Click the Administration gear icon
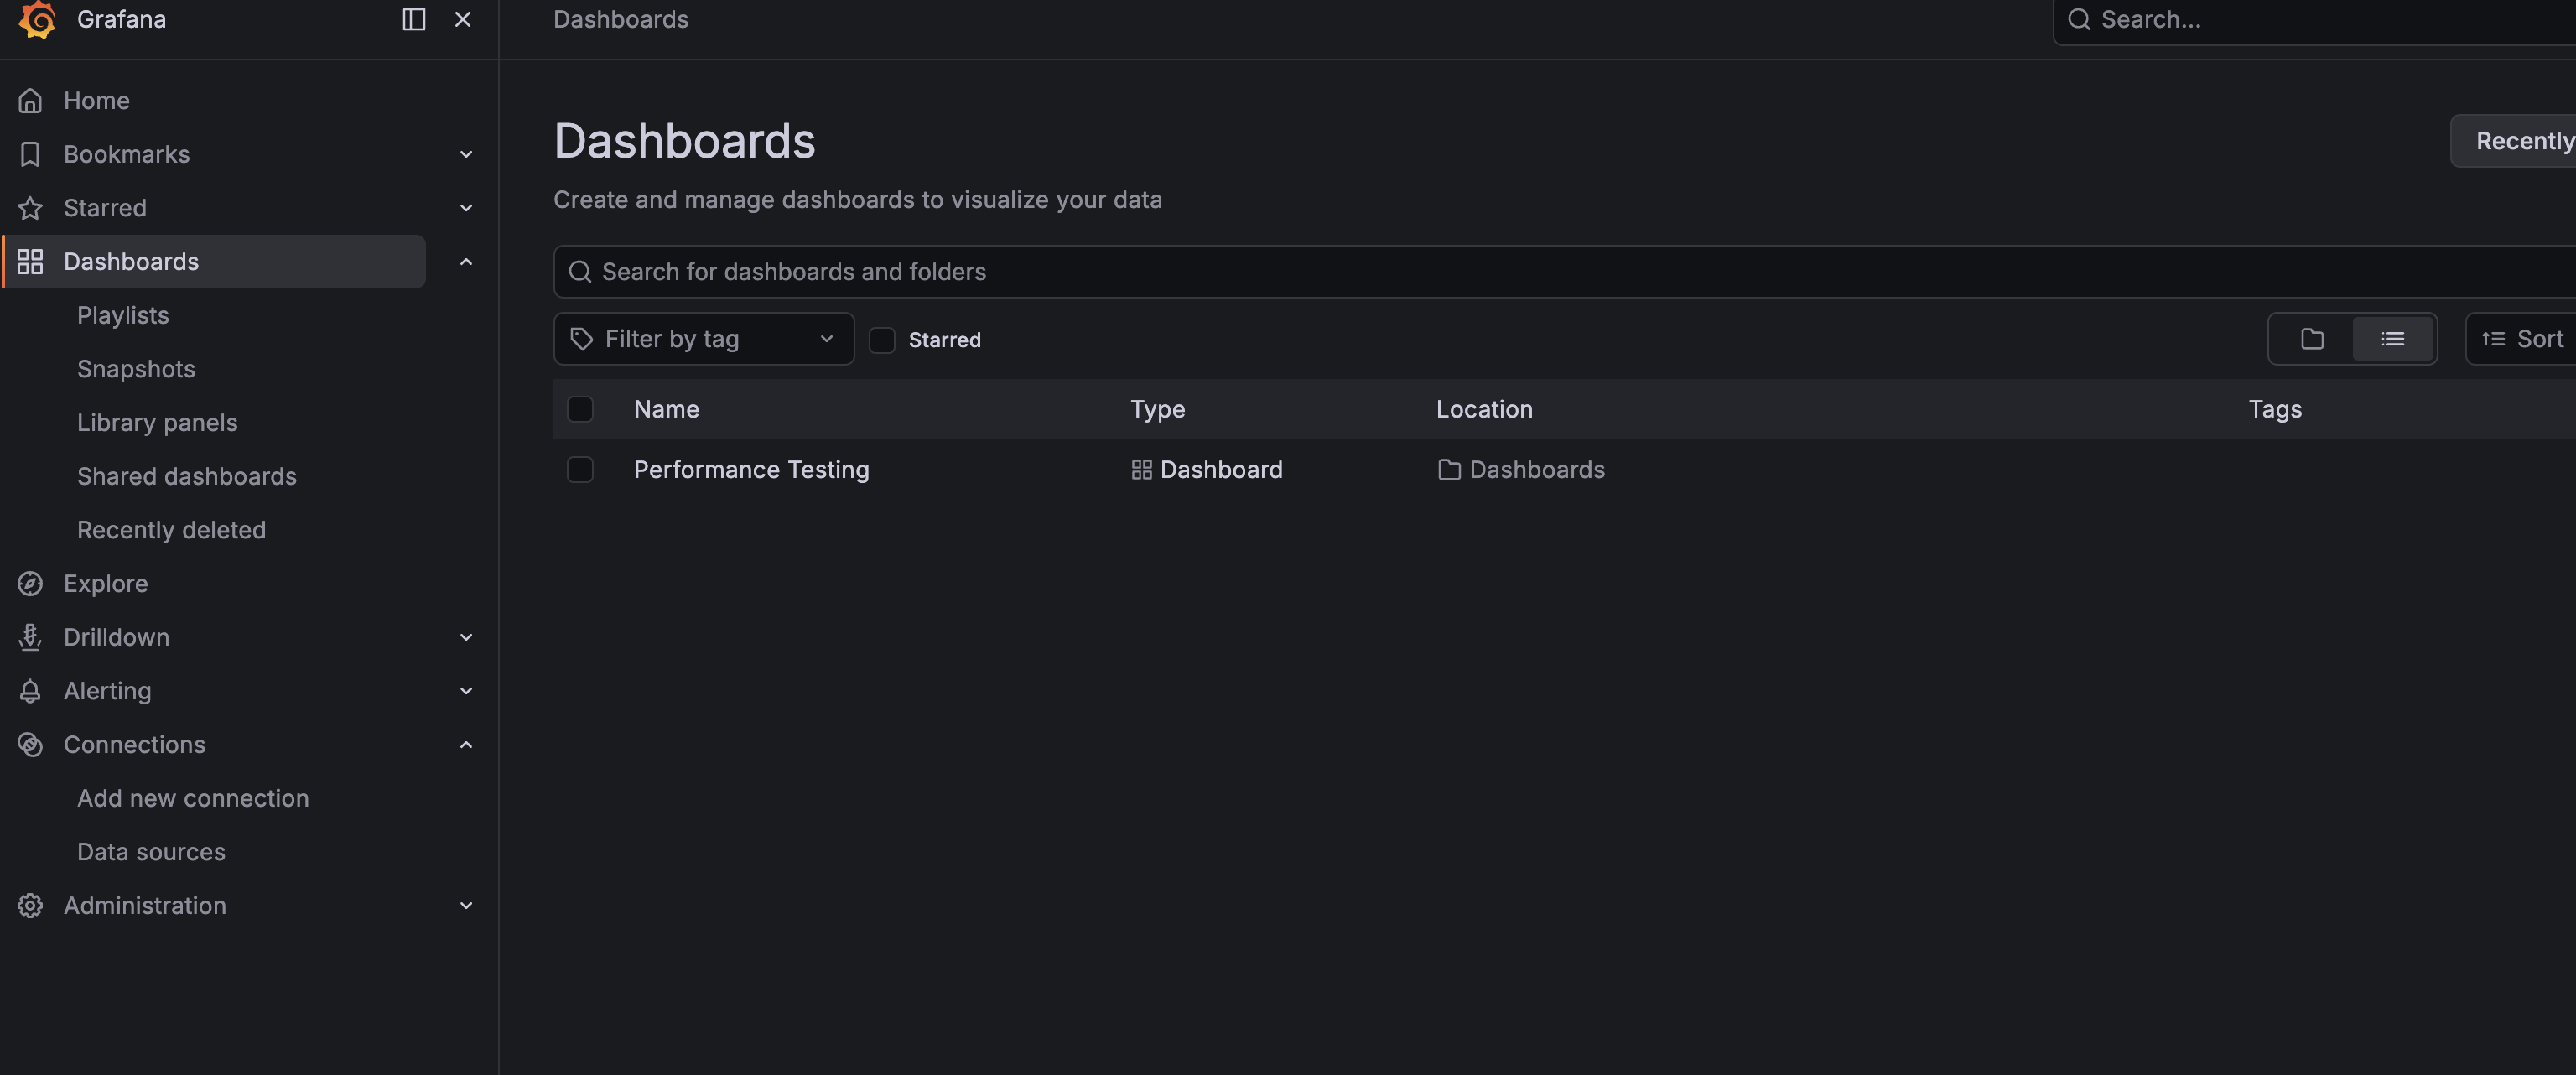2576x1075 pixels. click(30, 905)
